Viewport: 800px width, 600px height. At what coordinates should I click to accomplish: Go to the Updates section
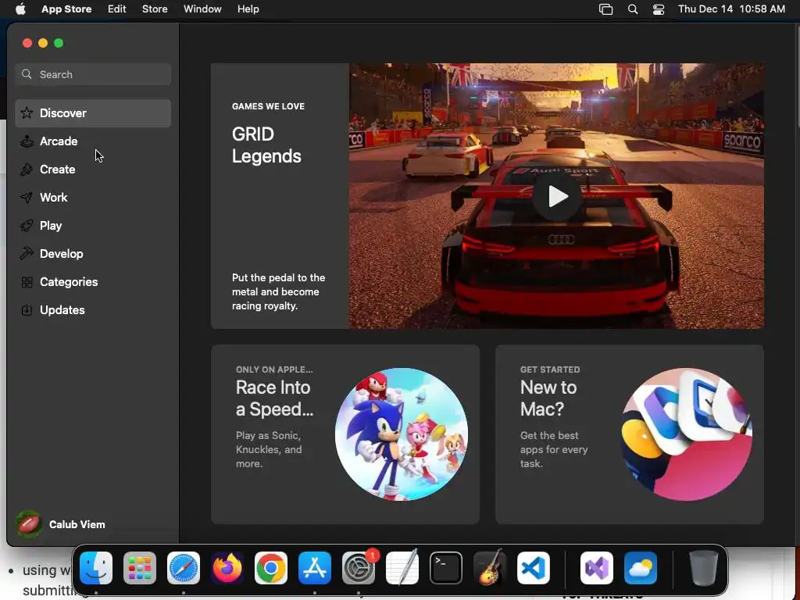93,309
